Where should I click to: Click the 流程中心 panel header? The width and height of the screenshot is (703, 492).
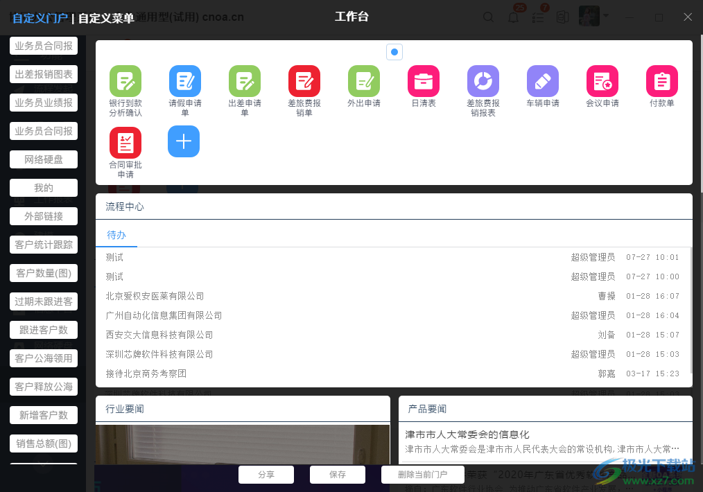[x=394, y=207]
